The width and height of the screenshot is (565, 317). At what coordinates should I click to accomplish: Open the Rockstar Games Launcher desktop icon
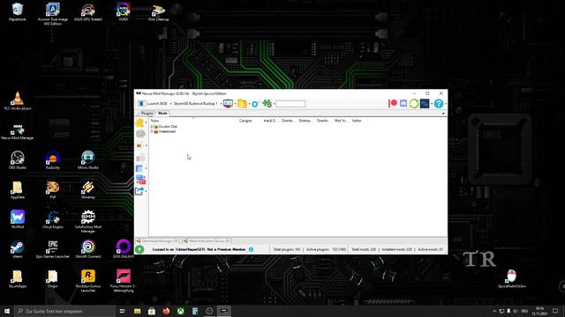tap(88, 281)
